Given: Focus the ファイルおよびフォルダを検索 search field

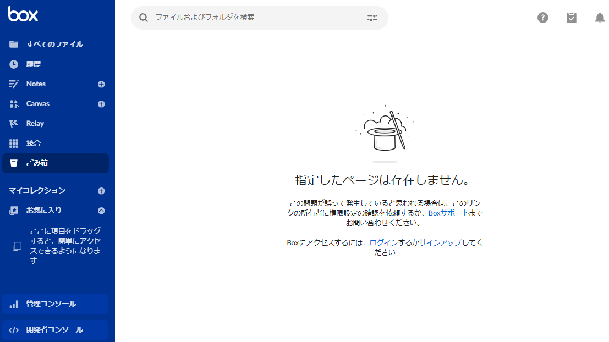Looking at the screenshot, I should 253,18.
